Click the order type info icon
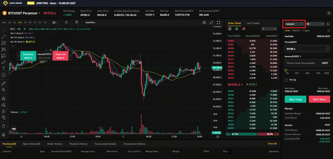This screenshot has height=159, width=333. click(x=329, y=31)
